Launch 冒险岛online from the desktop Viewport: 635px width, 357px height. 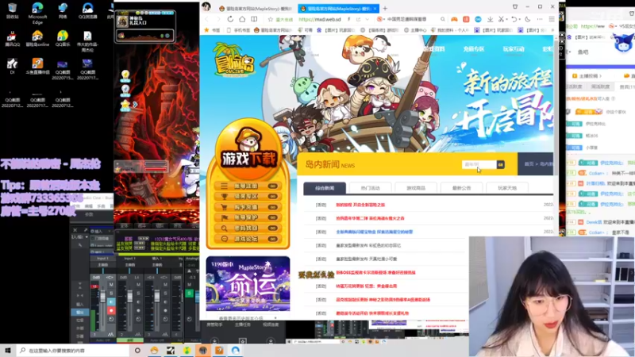click(x=37, y=38)
